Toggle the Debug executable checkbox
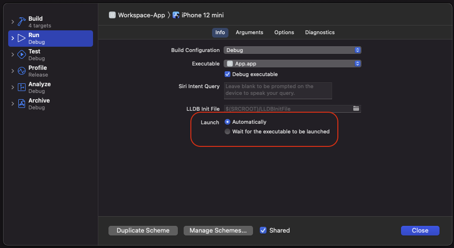Viewport: 454px width, 248px height. (x=227, y=74)
